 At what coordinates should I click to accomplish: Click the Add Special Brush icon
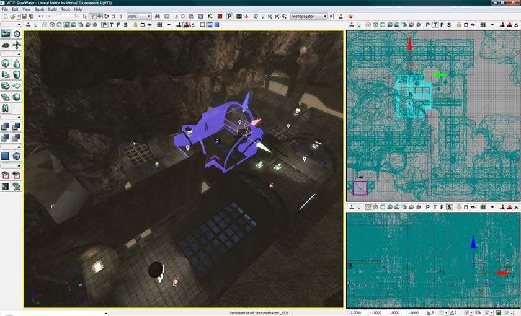click(6, 156)
